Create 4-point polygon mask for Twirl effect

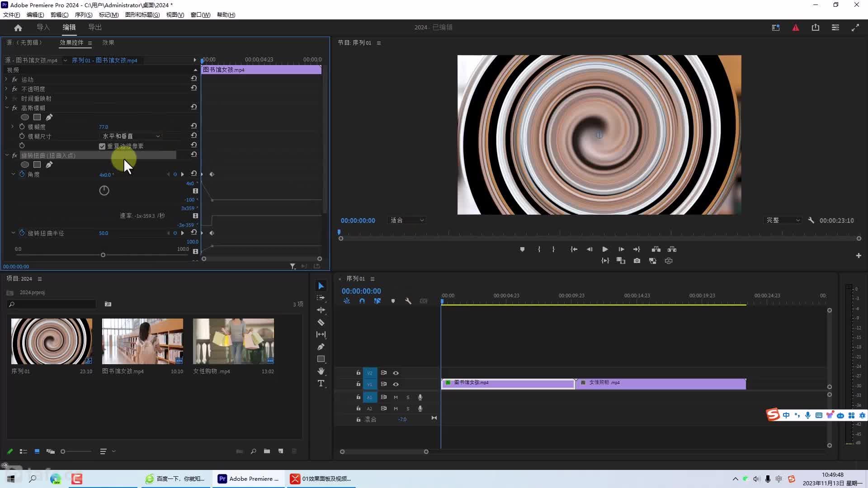tap(37, 165)
